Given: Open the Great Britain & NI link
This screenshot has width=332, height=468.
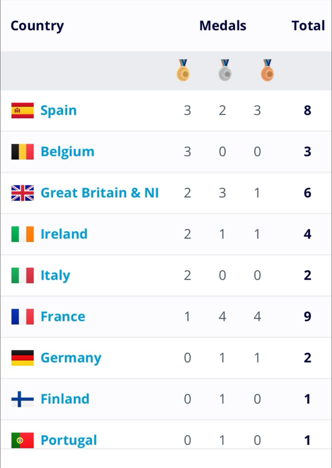Looking at the screenshot, I should coord(100,193).
